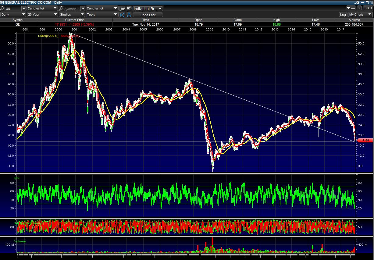Screen dimensions: 374x260
Task: Click the Undo Last button
Action: [x=148, y=15]
